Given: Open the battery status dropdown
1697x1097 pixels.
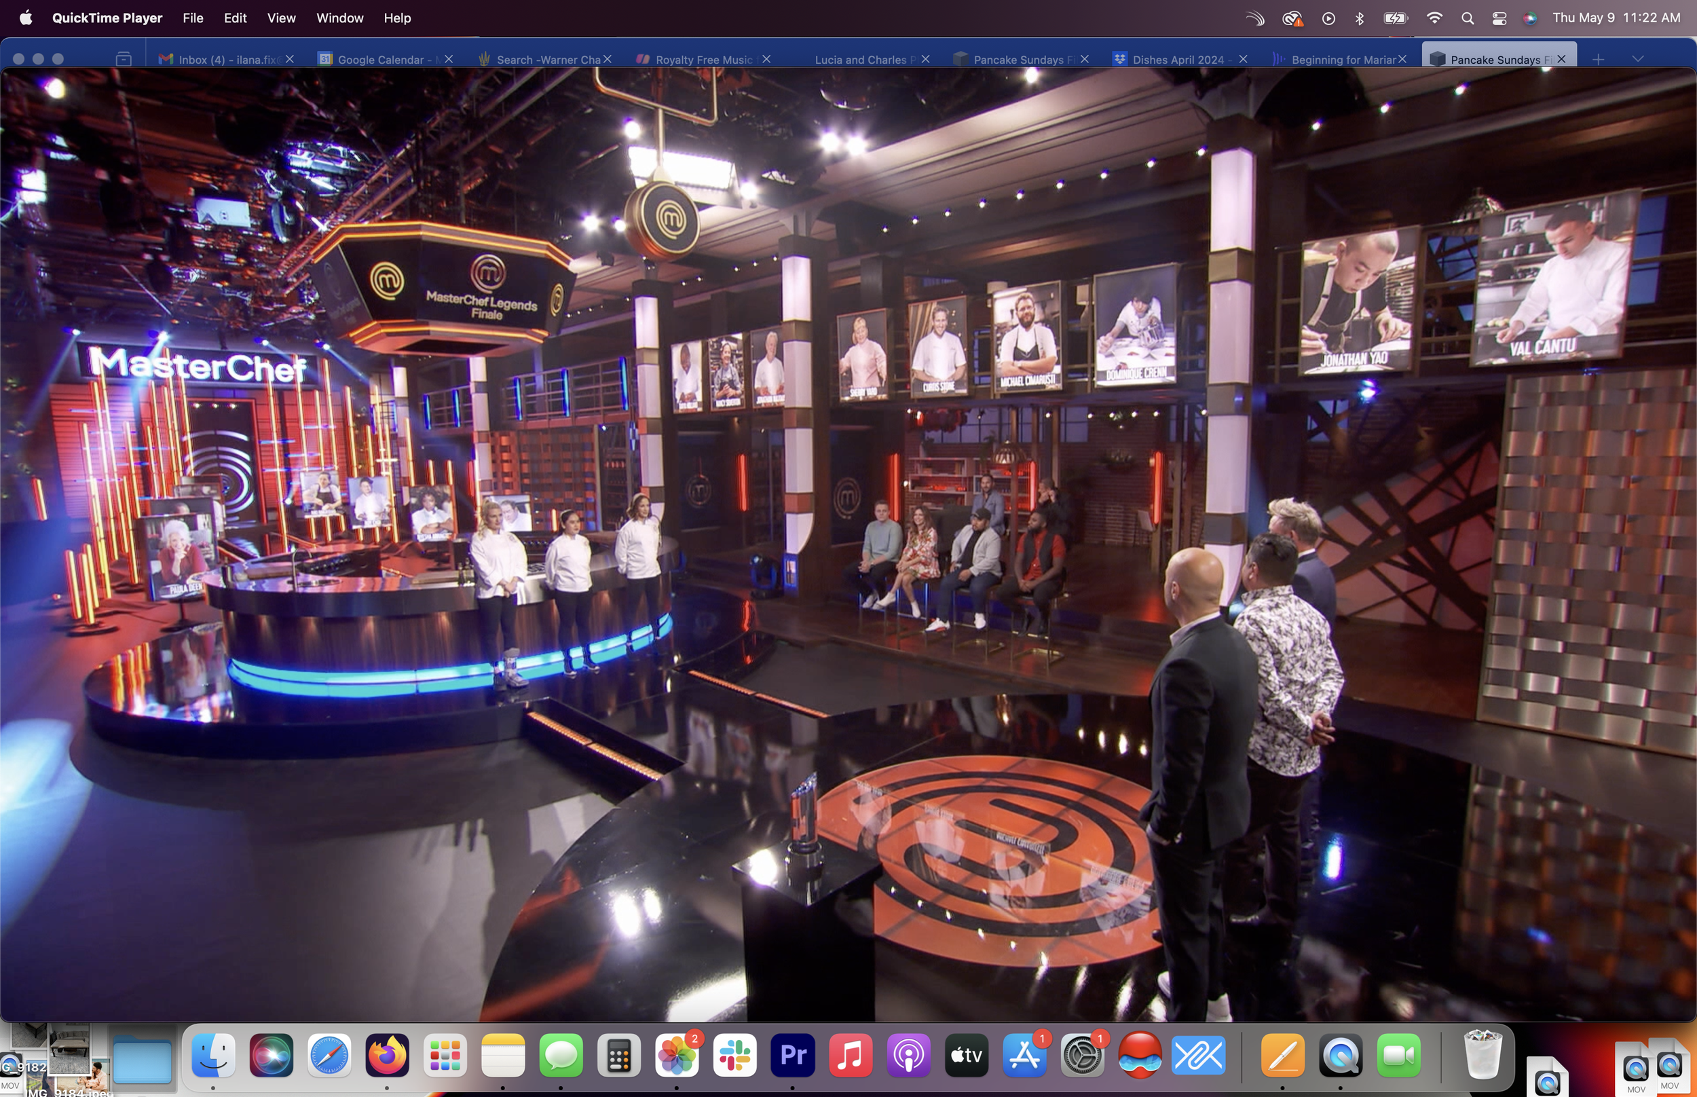Looking at the screenshot, I should (1396, 18).
